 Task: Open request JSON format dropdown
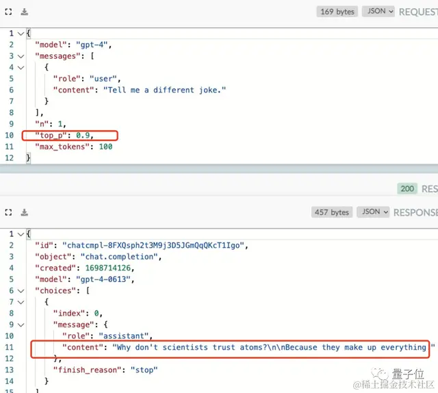coord(378,11)
